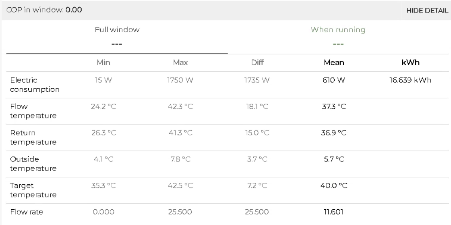Click the Min column header

tap(103, 62)
